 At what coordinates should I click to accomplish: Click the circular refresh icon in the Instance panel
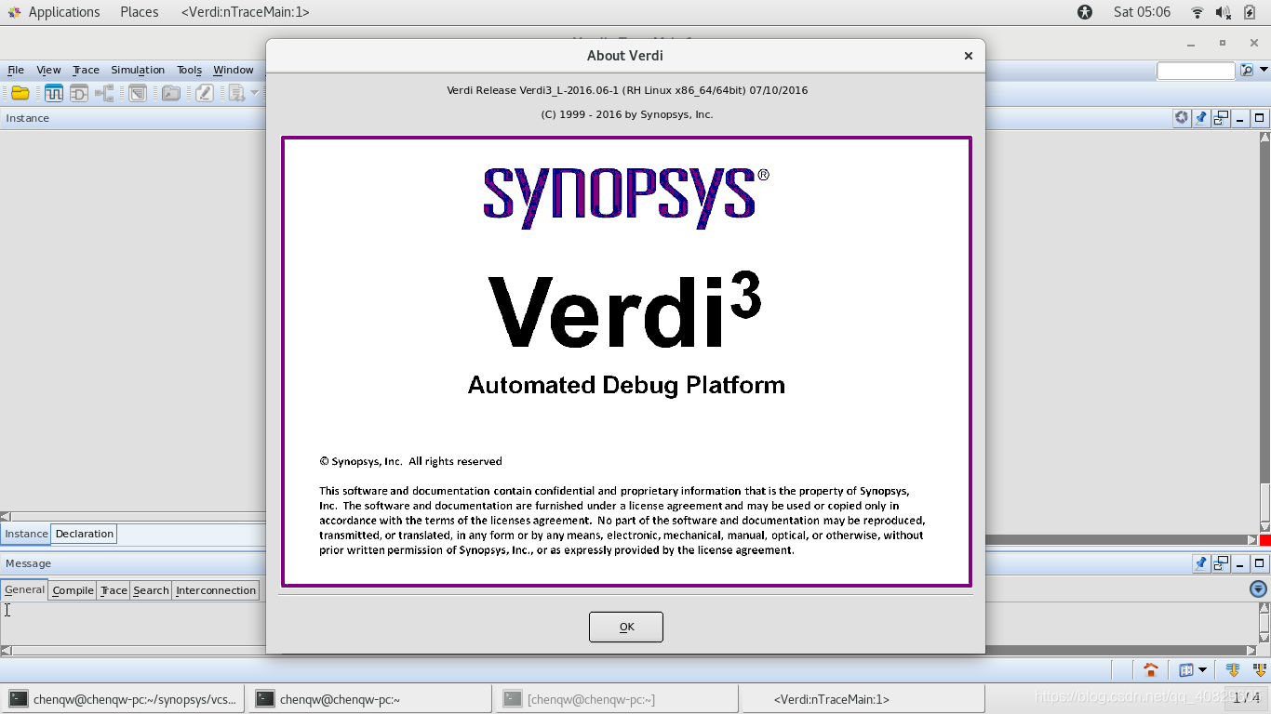1182,118
